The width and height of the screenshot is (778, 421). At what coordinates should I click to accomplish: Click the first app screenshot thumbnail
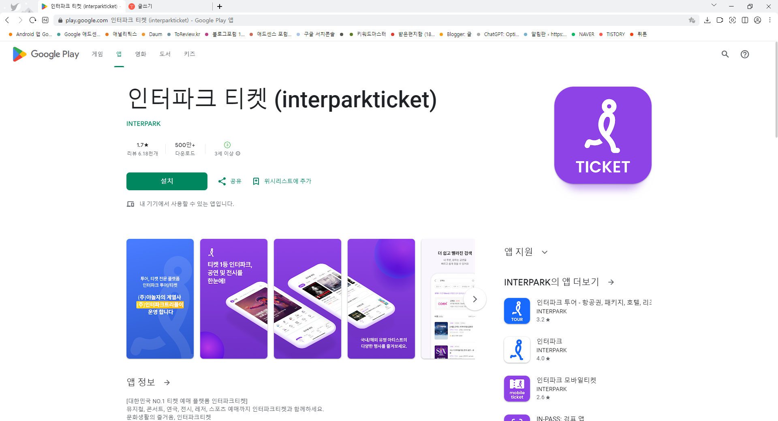(160, 299)
